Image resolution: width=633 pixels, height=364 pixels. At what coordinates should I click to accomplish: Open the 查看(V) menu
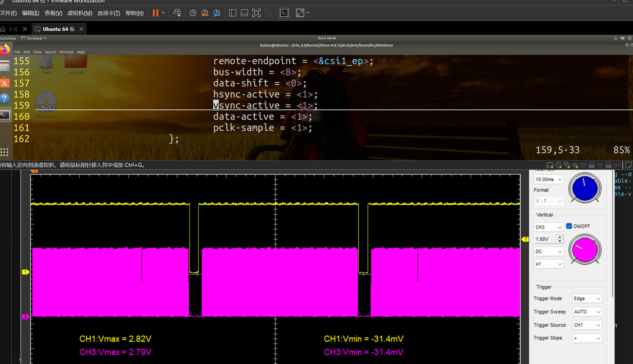53,13
